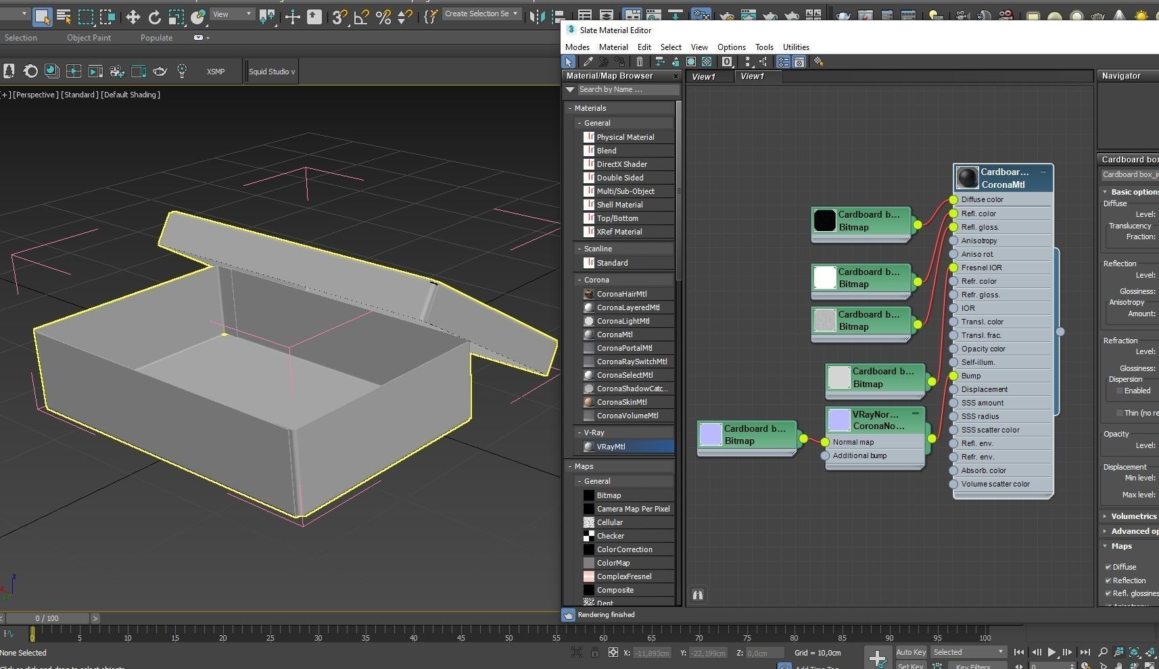Toggle Percent Snap
Image resolution: width=1159 pixels, height=669 pixels.
(x=383, y=17)
